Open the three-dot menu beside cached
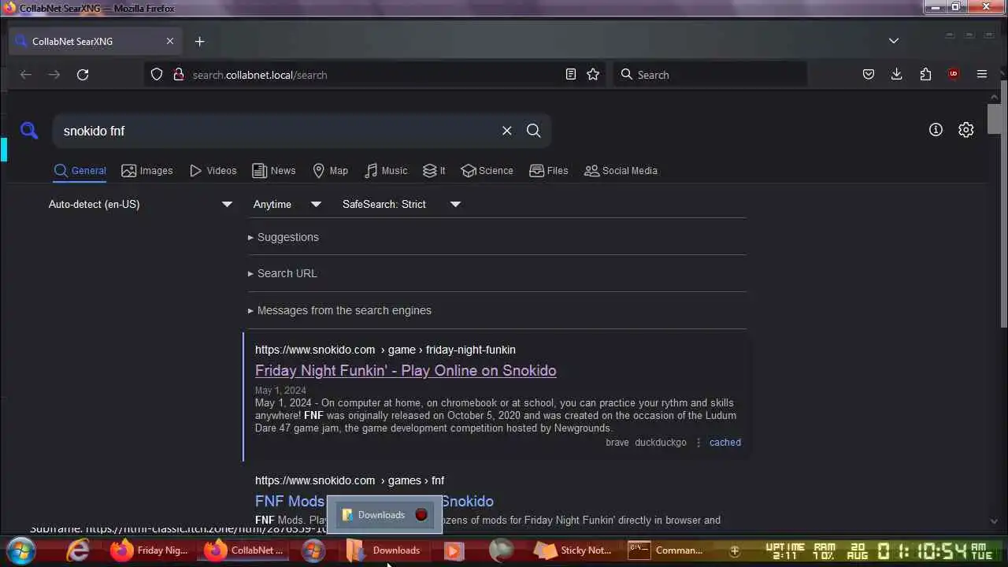The image size is (1008, 567). [698, 443]
